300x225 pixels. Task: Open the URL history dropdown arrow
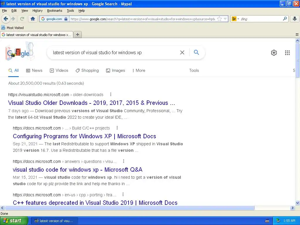click(225, 19)
